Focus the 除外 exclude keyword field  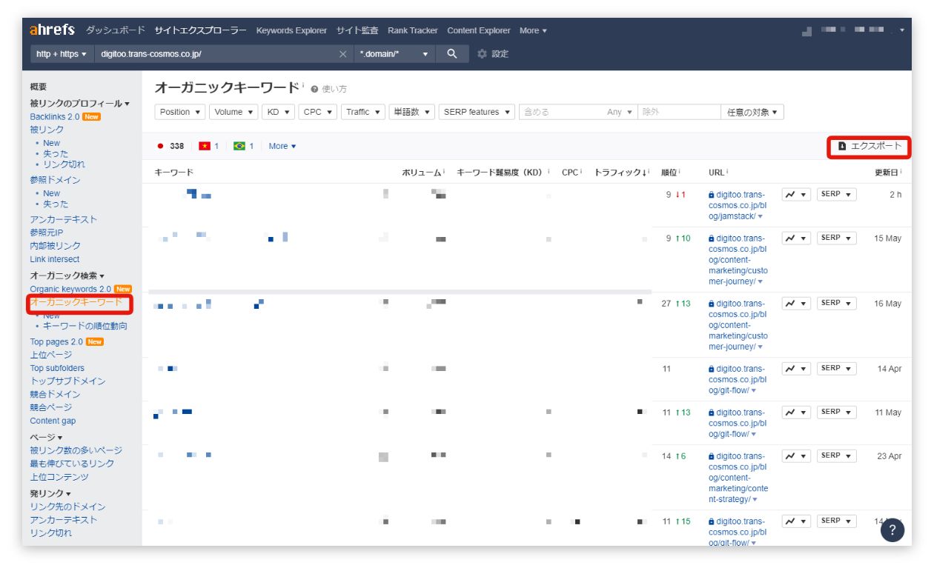pos(679,113)
